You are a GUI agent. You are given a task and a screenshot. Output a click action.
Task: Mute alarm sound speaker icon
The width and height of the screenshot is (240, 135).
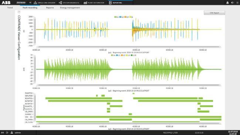pos(233,3)
